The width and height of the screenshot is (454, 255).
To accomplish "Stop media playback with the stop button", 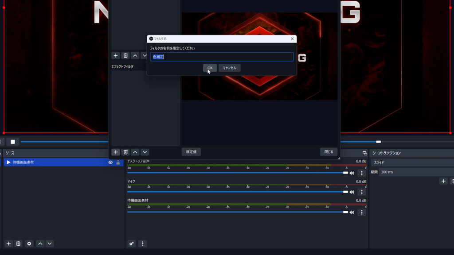I will (x=13, y=142).
